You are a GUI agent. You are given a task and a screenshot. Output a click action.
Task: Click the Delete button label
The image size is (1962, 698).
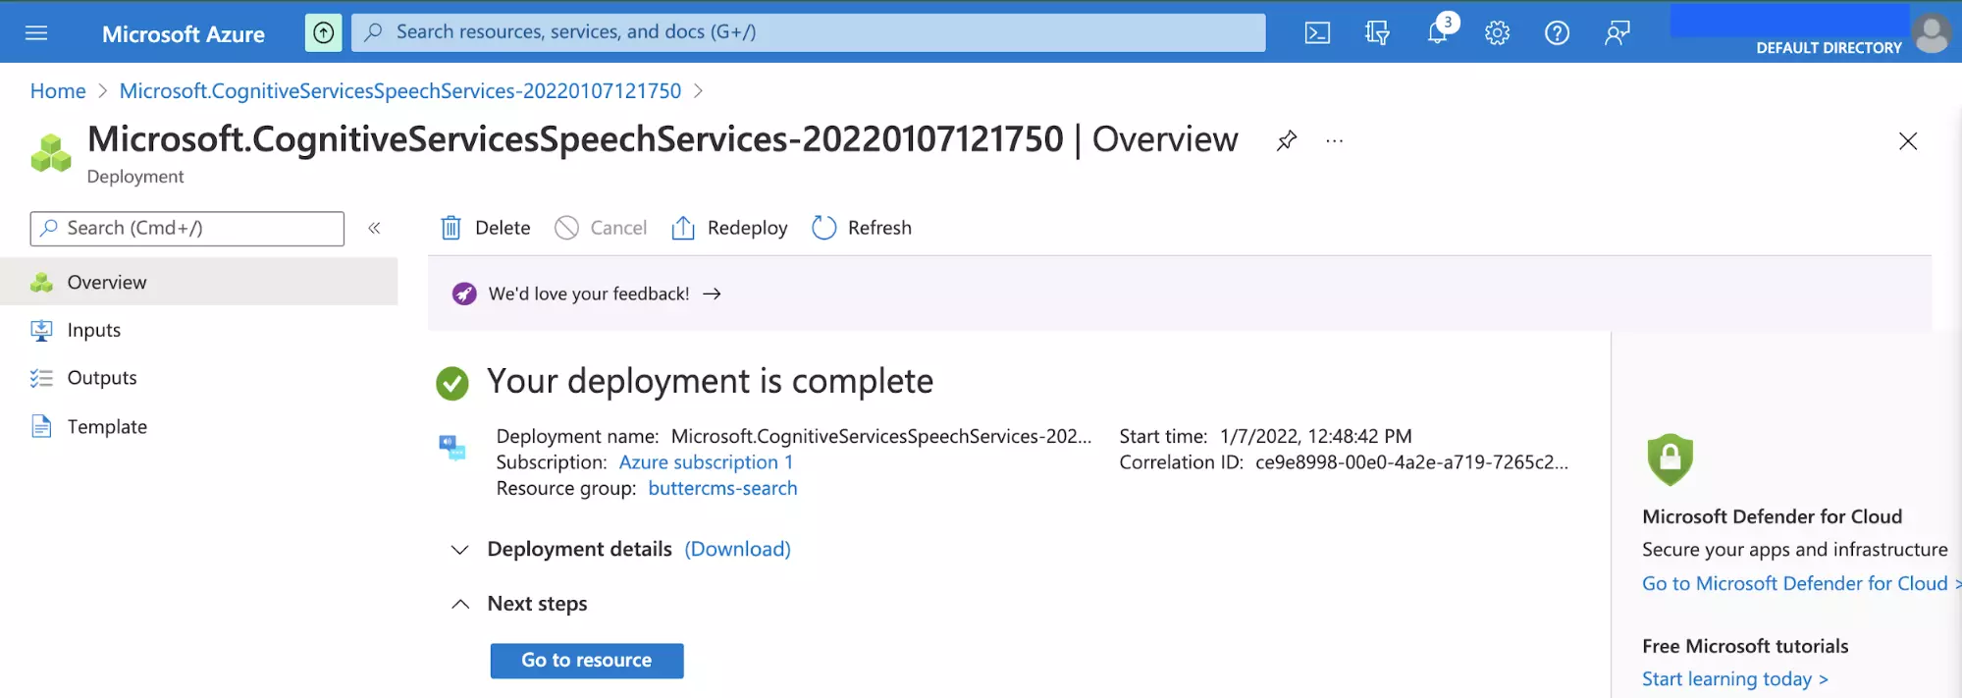(503, 228)
